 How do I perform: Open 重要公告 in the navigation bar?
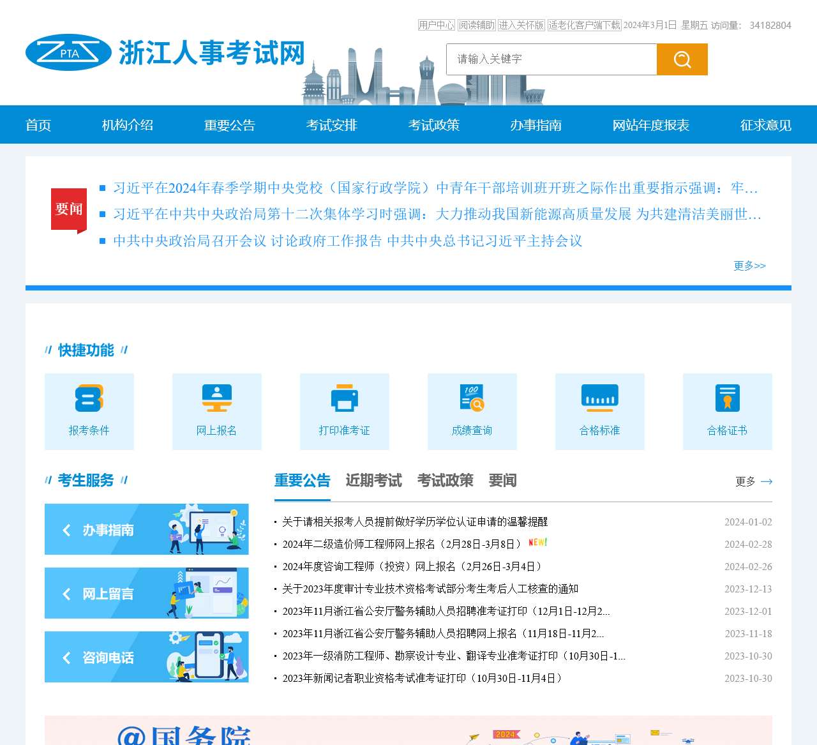(229, 125)
